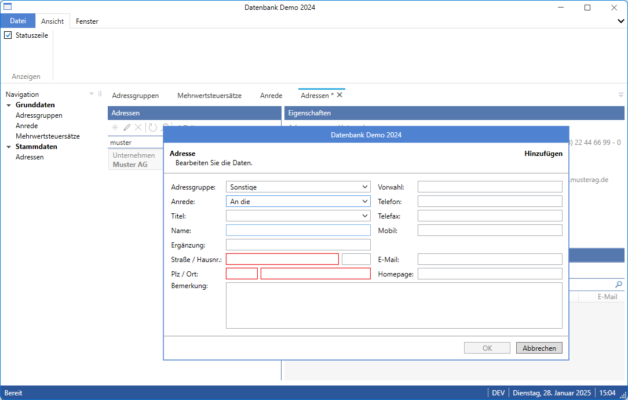
Task: Click the 'Bearbeiten Sie die Daten.' text
Action: point(214,163)
